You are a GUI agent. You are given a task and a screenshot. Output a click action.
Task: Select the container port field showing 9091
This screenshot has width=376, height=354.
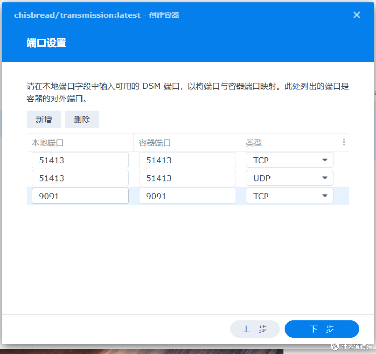coord(187,196)
